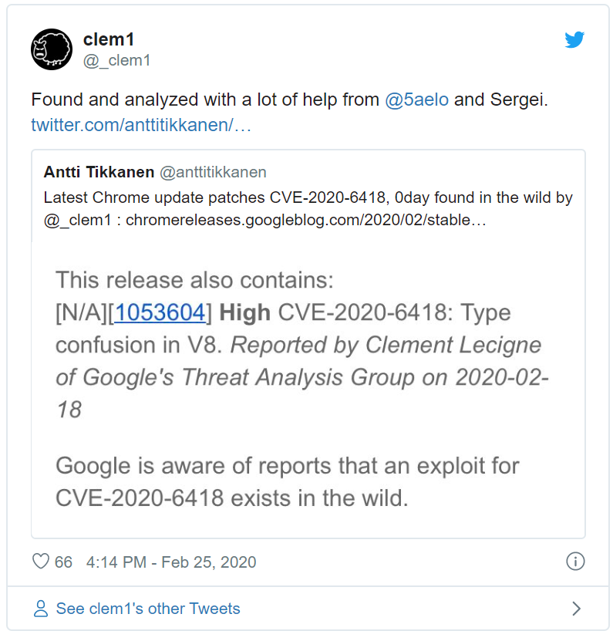Open the @5aelo mention link
The width and height of the screenshot is (613, 641).
click(416, 100)
